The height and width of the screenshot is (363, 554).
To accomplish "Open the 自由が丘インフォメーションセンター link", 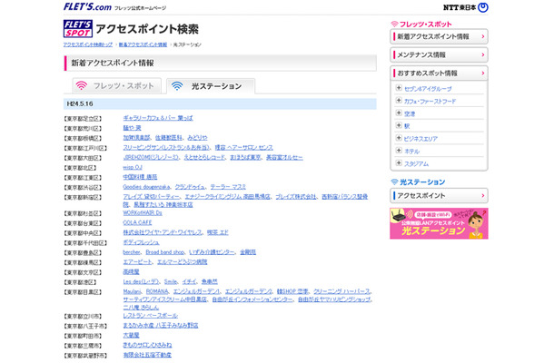I will [252, 299].
